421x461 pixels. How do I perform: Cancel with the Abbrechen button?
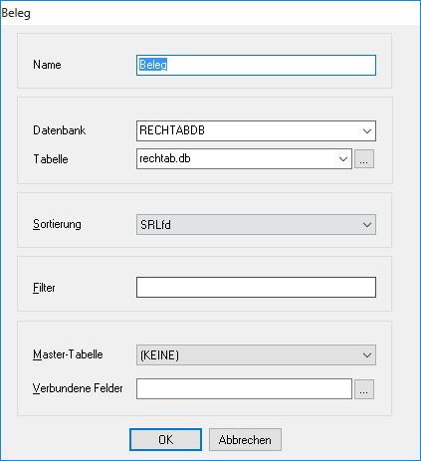tap(245, 440)
